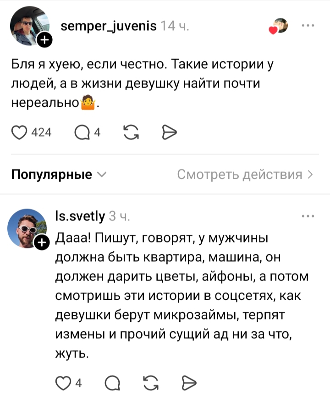This screenshot has height=402, width=330.
Task: Reply to ls.svetly comment bubble icon
Action: pos(112,383)
